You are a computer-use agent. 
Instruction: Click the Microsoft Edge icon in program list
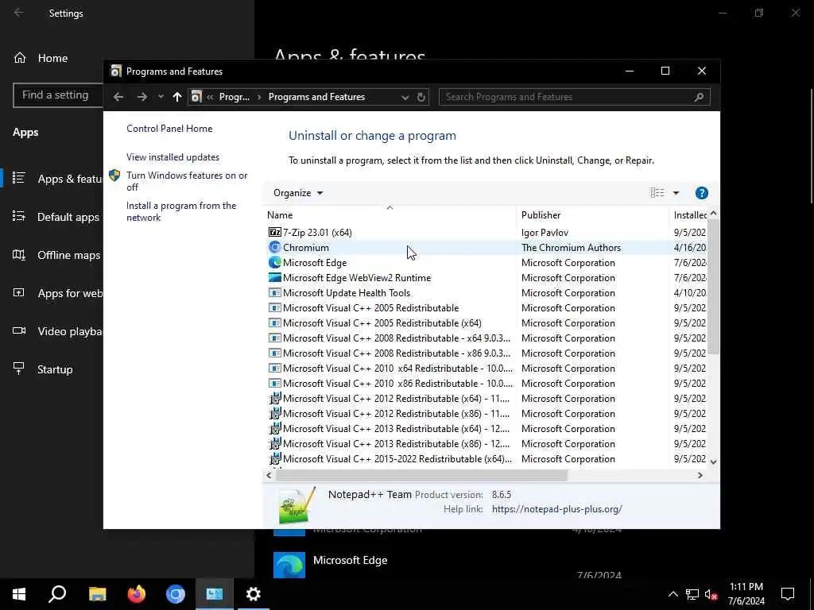pyautogui.click(x=274, y=262)
